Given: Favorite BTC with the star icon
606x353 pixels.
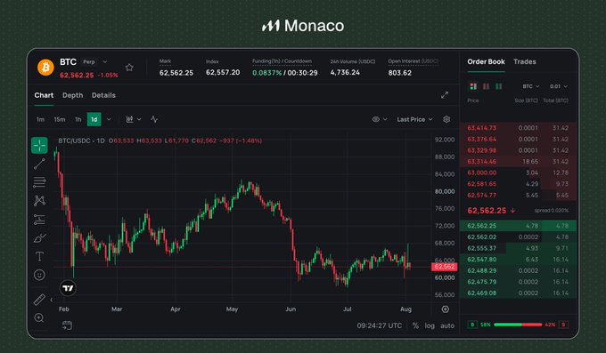Looking at the screenshot, I should 129,68.
